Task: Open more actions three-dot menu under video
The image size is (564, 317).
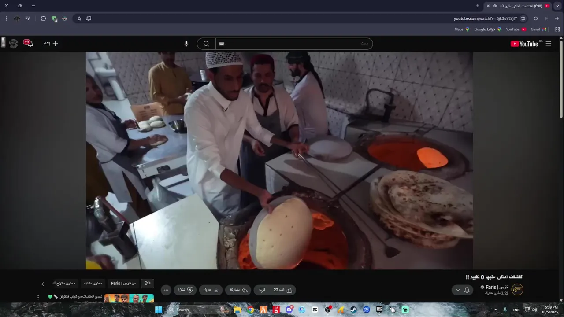Action: (166, 290)
